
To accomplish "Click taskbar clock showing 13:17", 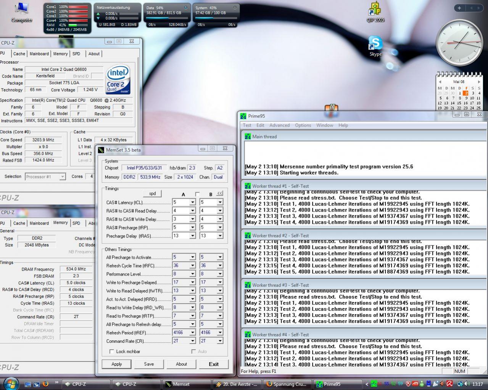I will click(x=477, y=384).
